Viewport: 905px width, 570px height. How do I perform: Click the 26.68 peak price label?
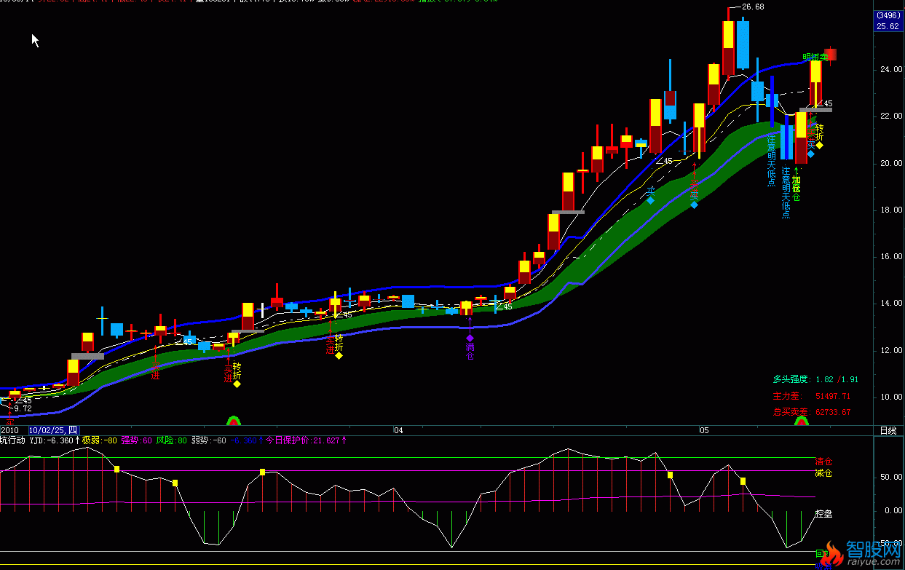753,7
